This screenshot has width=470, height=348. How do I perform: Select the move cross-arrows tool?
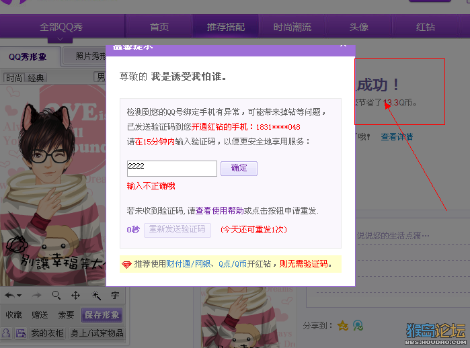click(75, 296)
